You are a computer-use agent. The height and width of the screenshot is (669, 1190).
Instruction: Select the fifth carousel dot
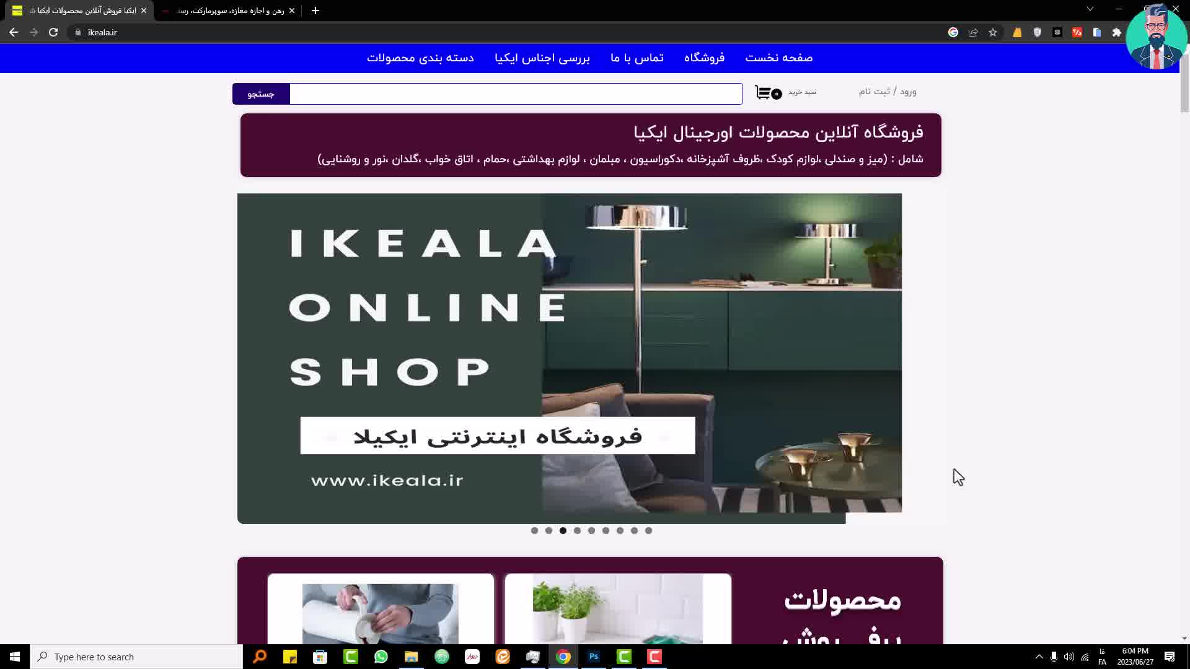pyautogui.click(x=591, y=531)
